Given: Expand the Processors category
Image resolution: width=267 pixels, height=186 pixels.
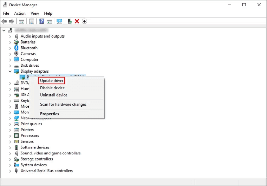Looking at the screenshot, I should point(10,136).
